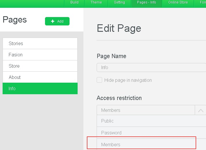Collapse the Access restriction dropdown arrow
206x150 pixels.
click(201, 110)
